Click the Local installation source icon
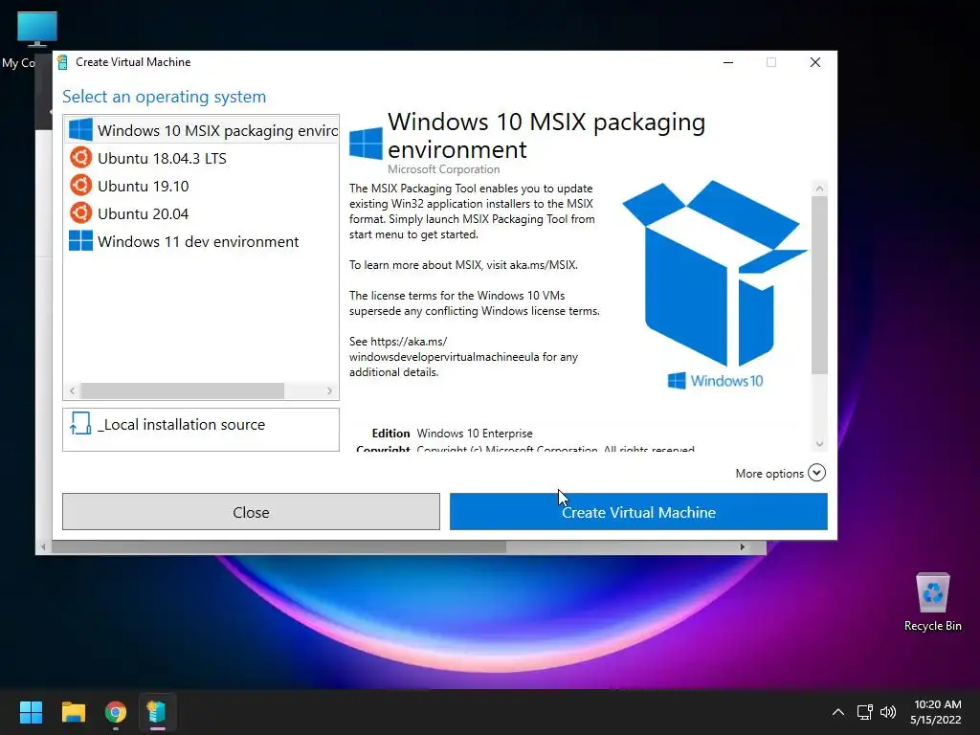This screenshot has width=980, height=735. [80, 423]
